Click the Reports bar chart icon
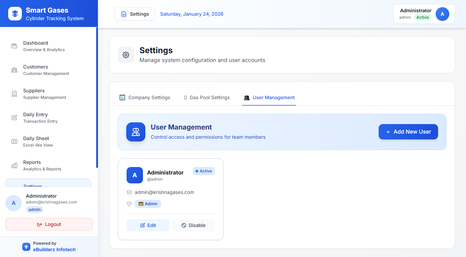 pos(14,165)
